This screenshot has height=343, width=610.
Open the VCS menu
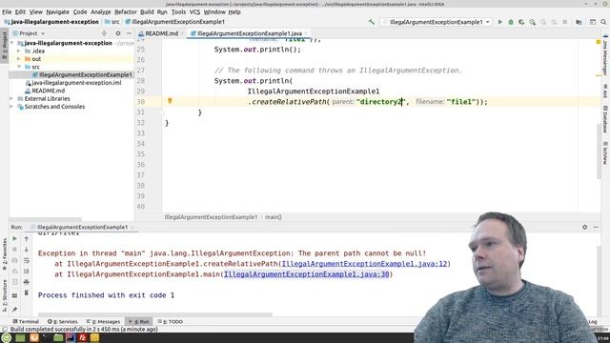[x=194, y=12]
